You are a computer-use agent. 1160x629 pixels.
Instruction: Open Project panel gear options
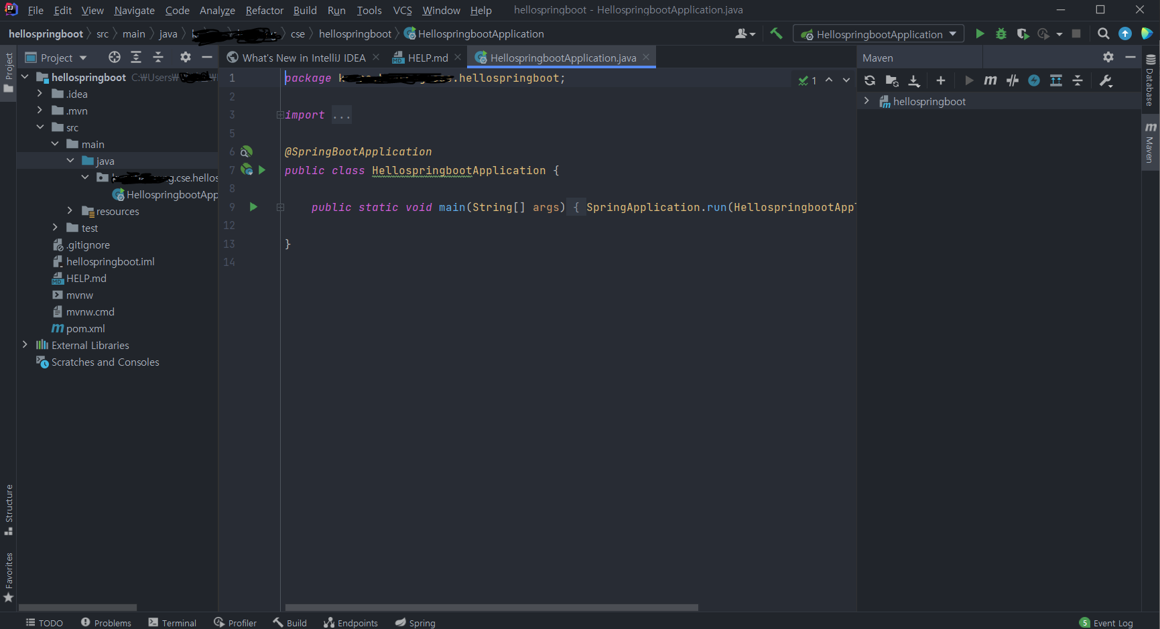pos(186,58)
